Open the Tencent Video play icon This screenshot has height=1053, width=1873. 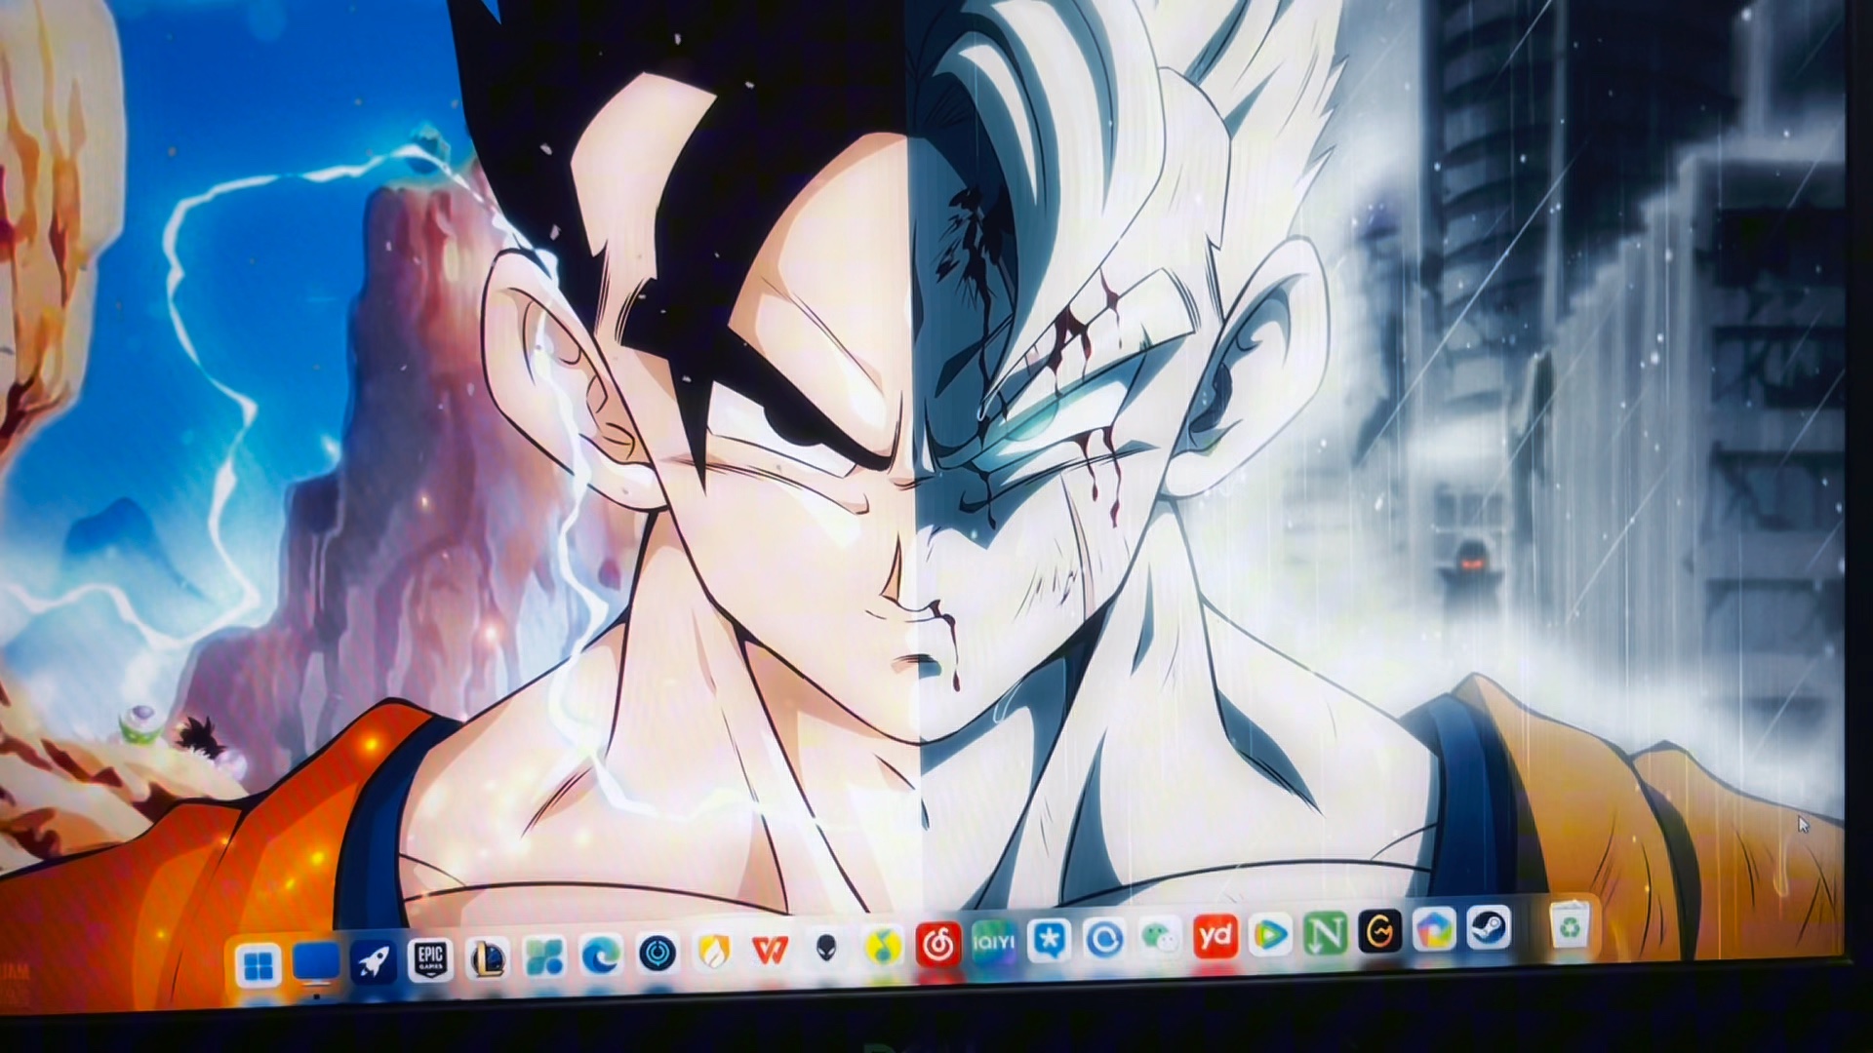[x=1271, y=936]
